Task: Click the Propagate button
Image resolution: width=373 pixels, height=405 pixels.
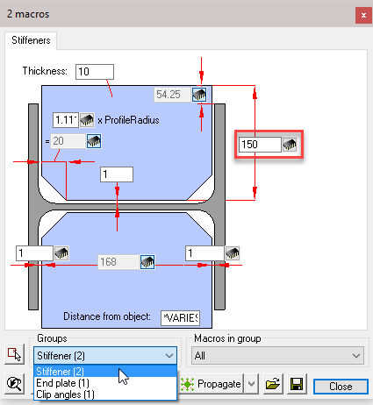Action: tap(211, 384)
